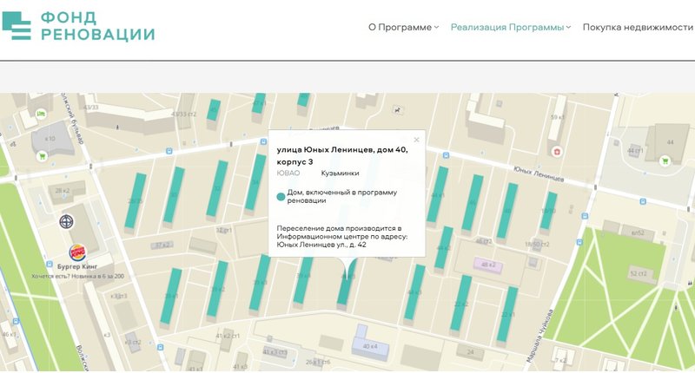This screenshot has height=373, width=695.
Task: Click the green bed hotel marker
Action: [39, 114]
